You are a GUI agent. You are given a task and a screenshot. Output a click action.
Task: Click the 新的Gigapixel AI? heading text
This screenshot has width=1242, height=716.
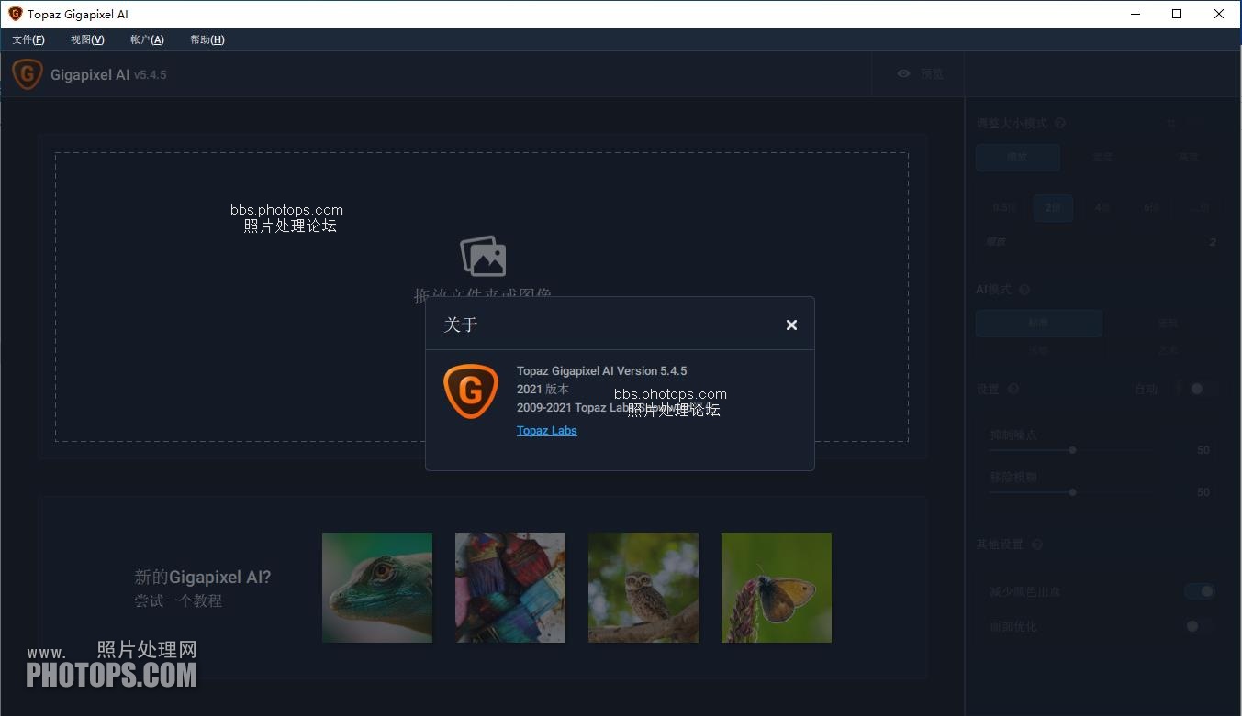(203, 578)
